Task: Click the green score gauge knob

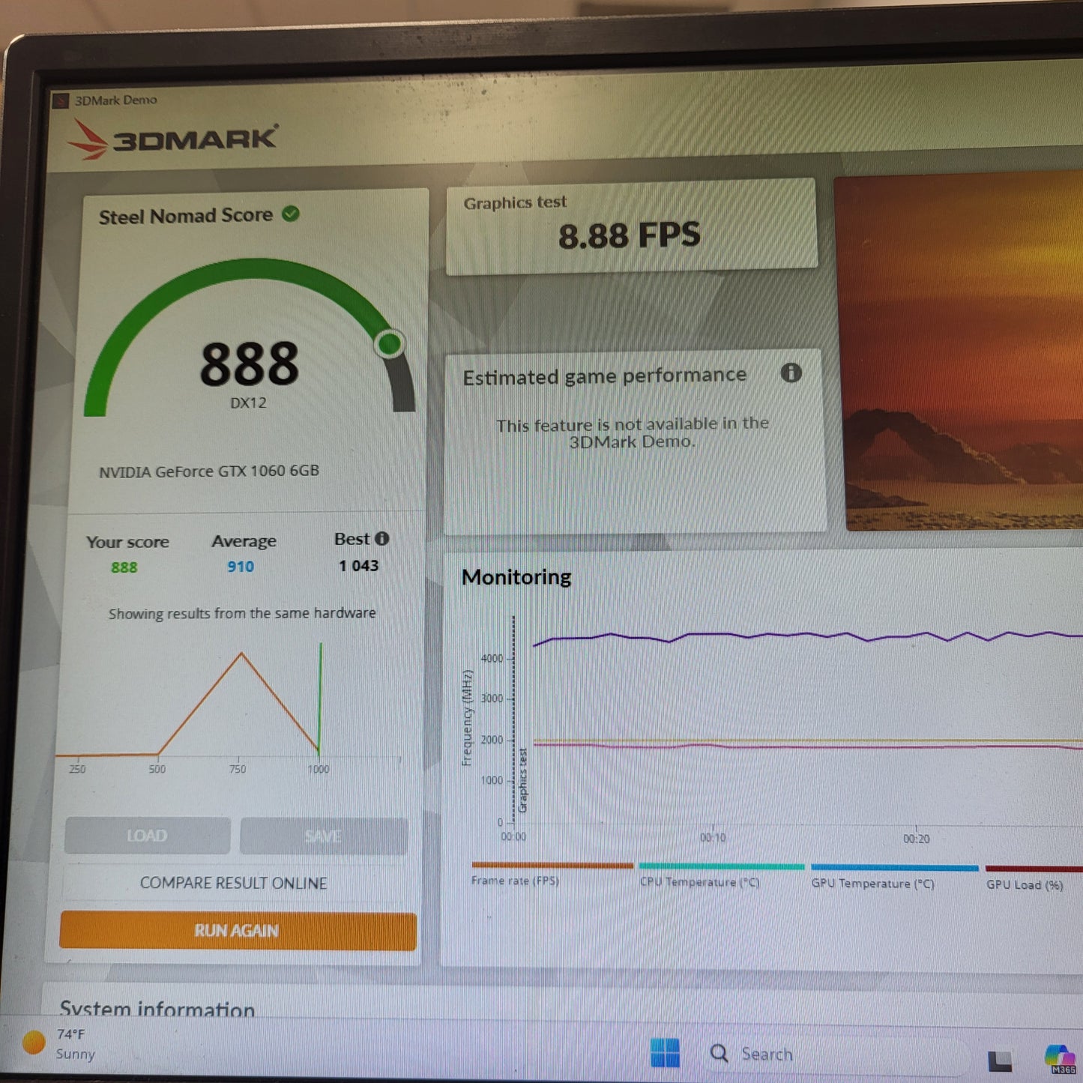Action: coord(390,344)
